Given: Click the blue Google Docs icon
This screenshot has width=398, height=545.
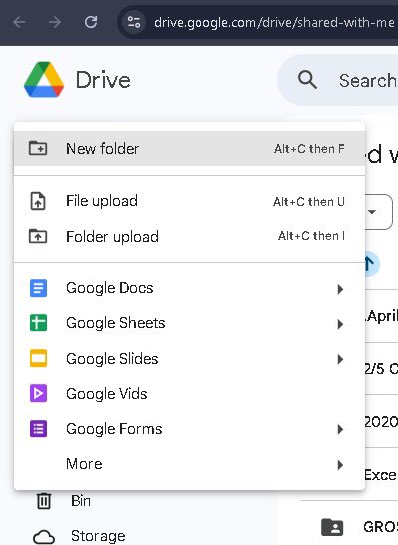Looking at the screenshot, I should (x=38, y=288).
